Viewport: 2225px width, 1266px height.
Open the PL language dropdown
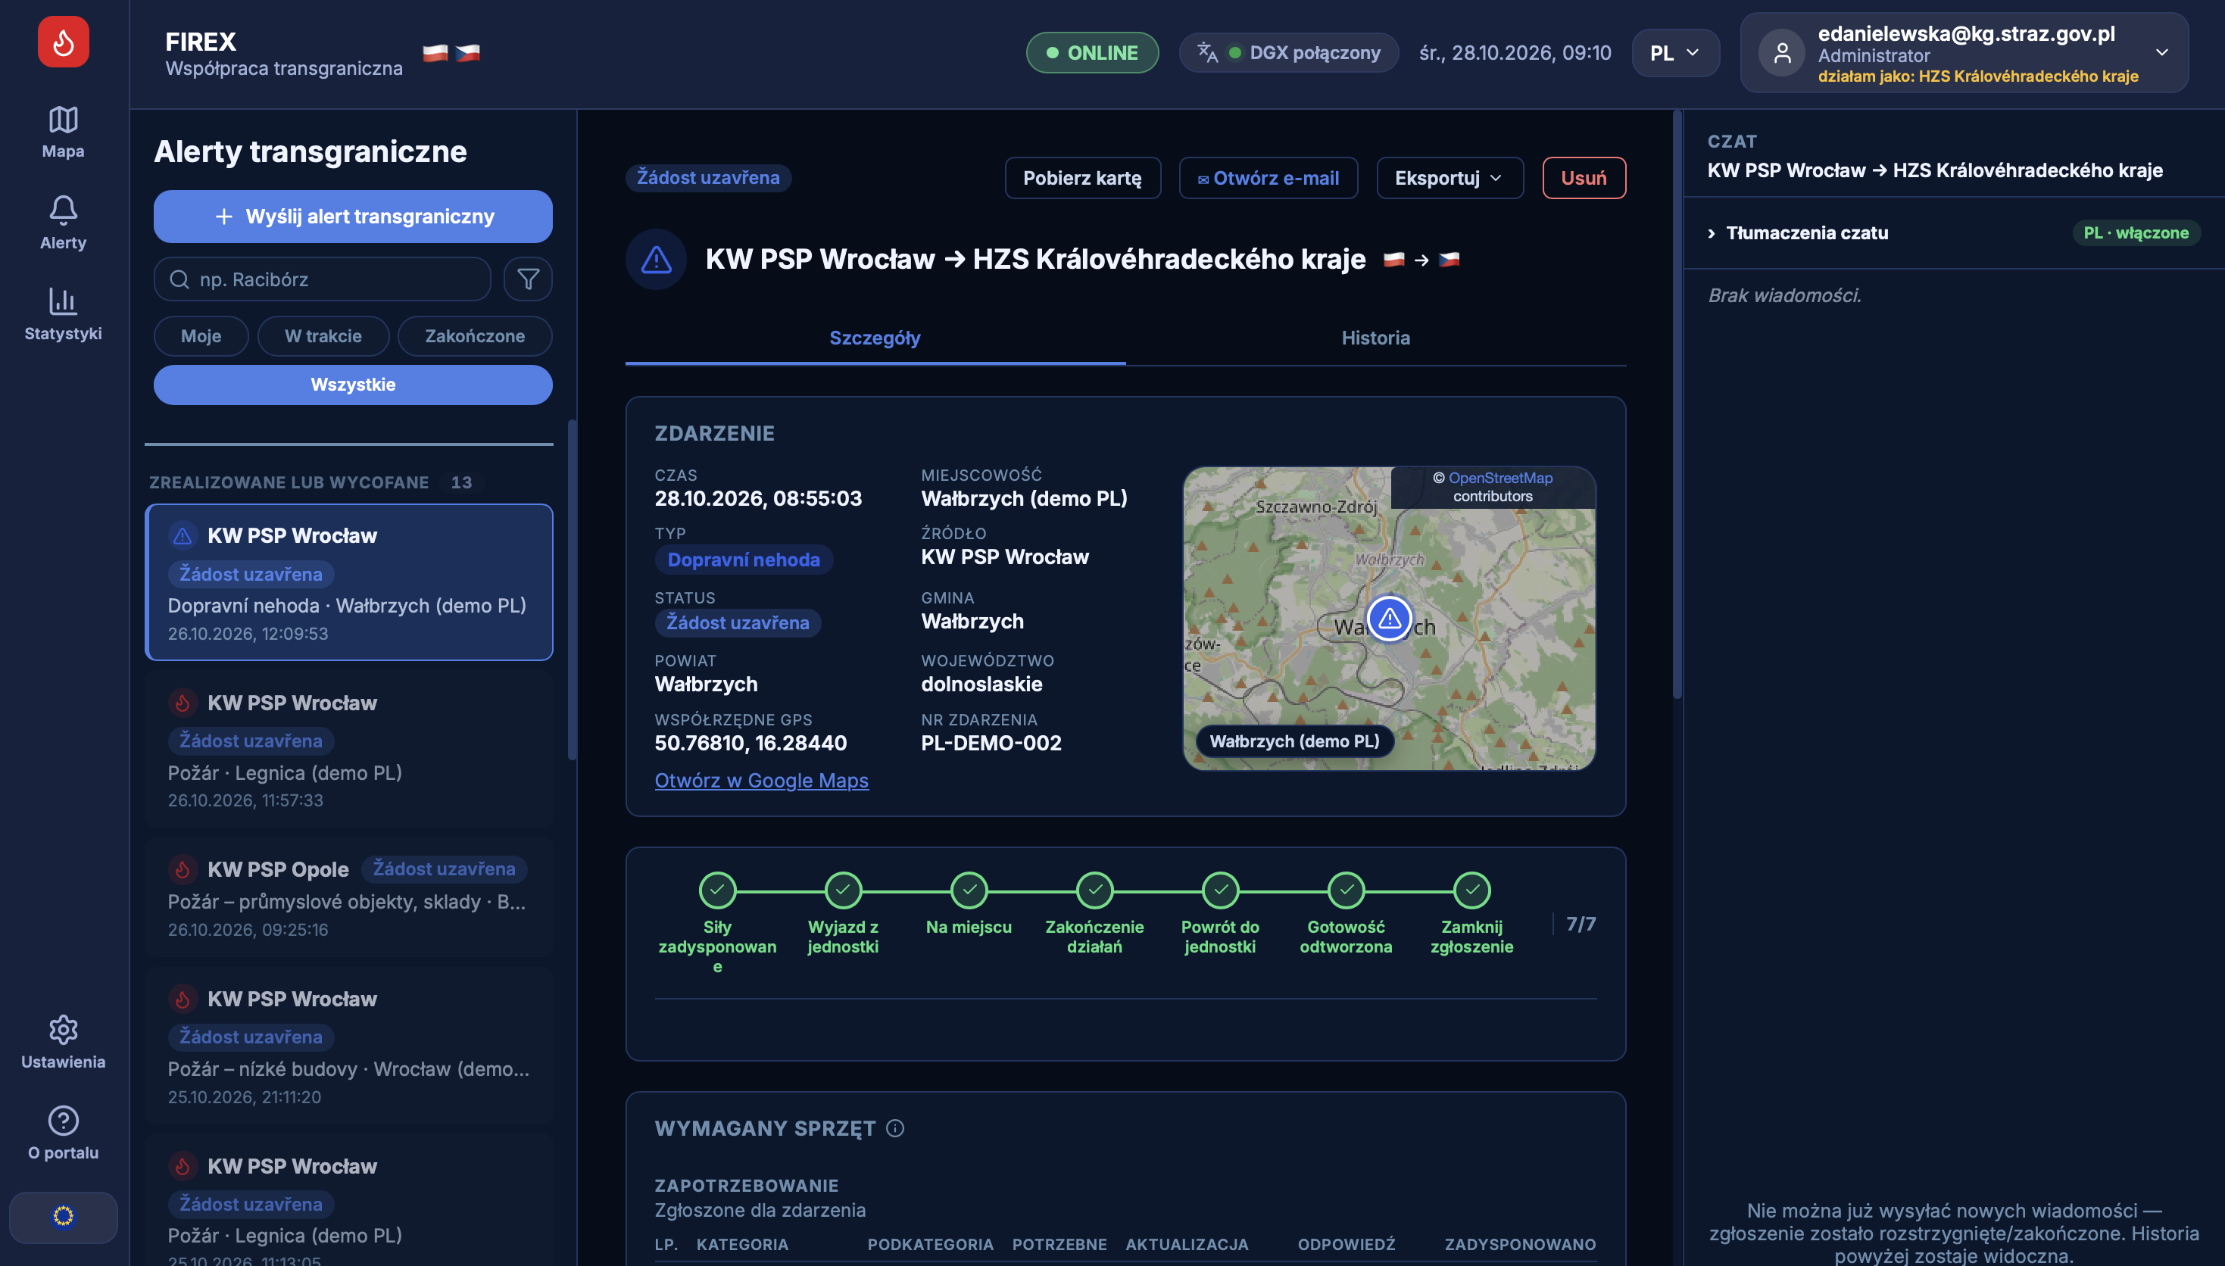1674,53
